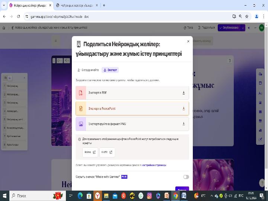This screenshot has width=268, height=201.
Task: Click Поделиться in the top bar
Action: coord(206,28)
